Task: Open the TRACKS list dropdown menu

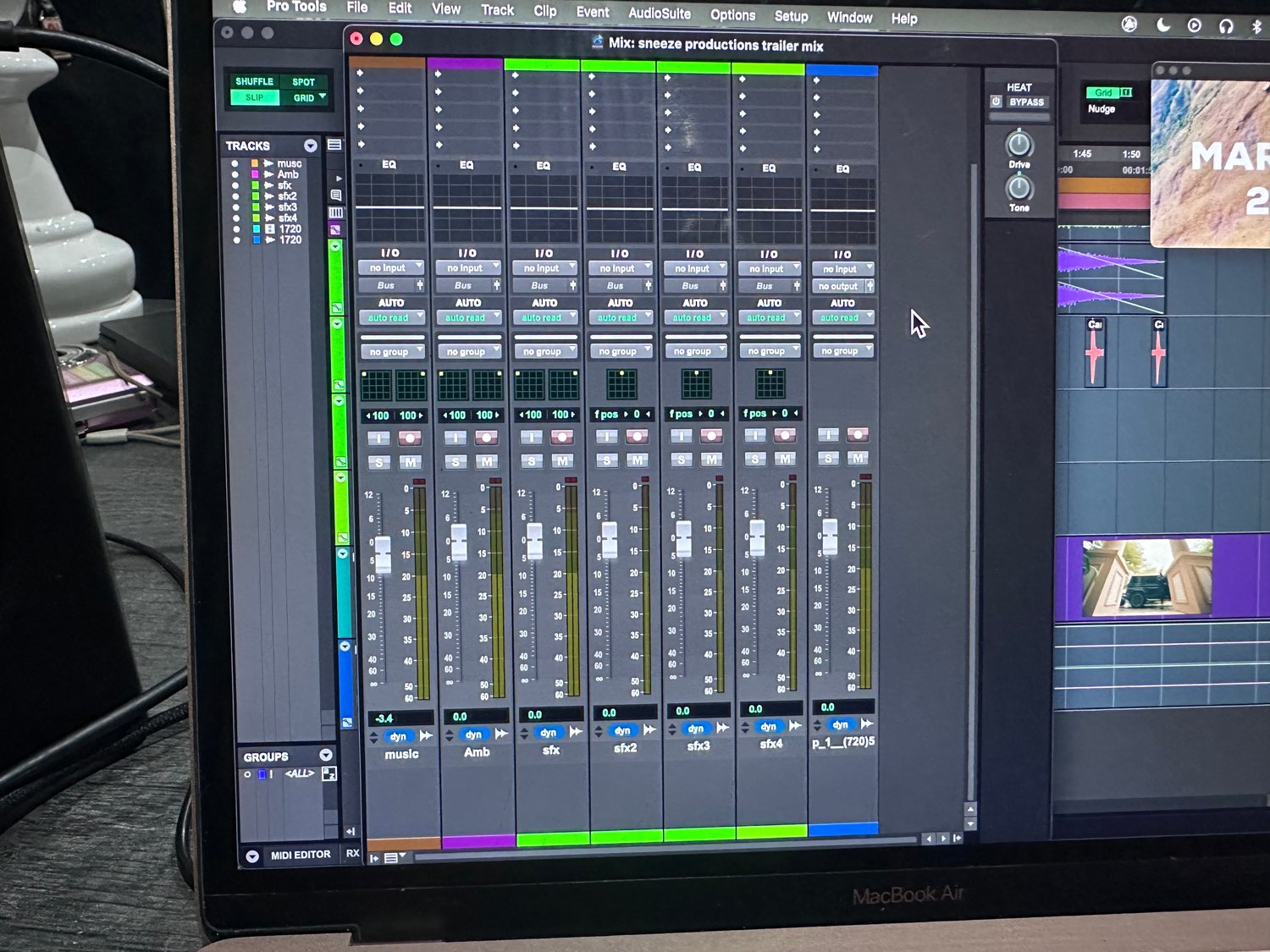Action: pos(311,146)
